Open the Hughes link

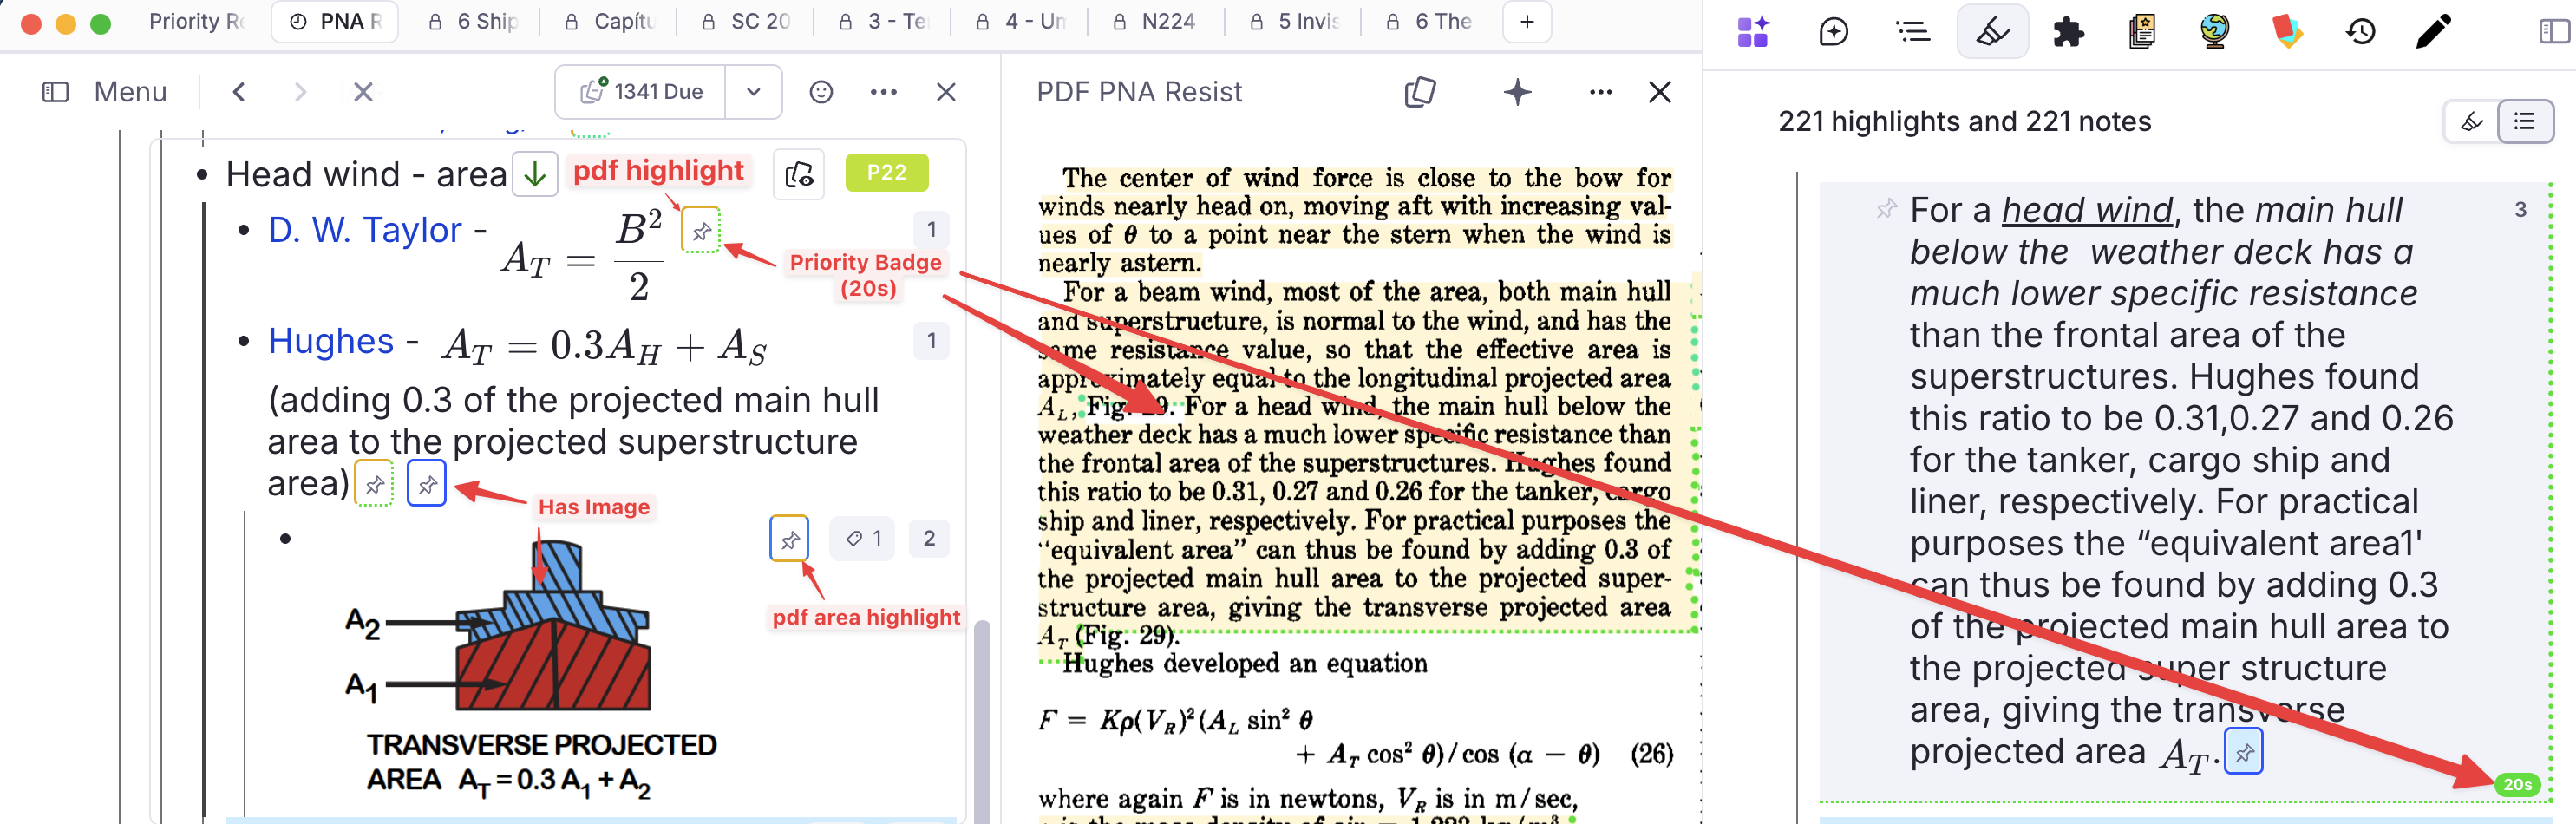click(x=331, y=342)
